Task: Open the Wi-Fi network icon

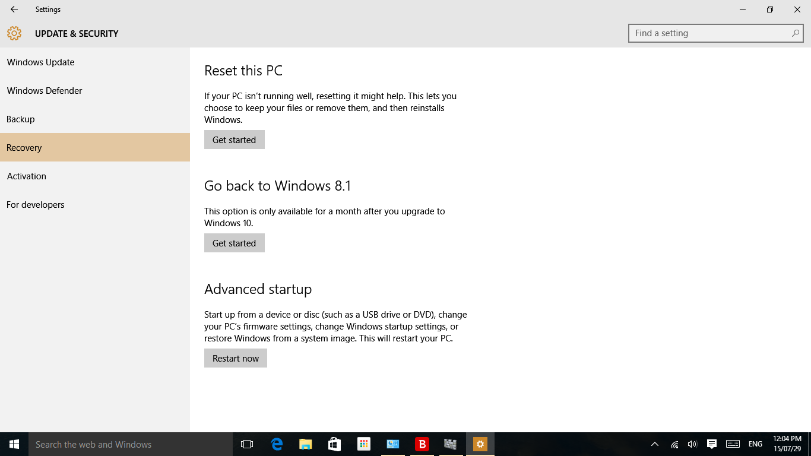Action: 674,444
